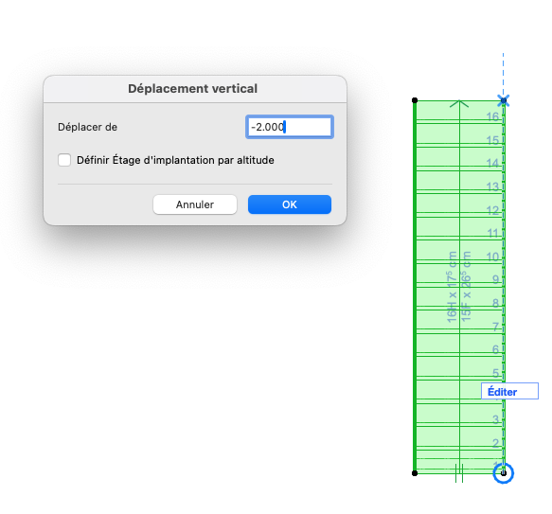Click stair step number 2
Viewport: 552px width, 514px height.
496,443
